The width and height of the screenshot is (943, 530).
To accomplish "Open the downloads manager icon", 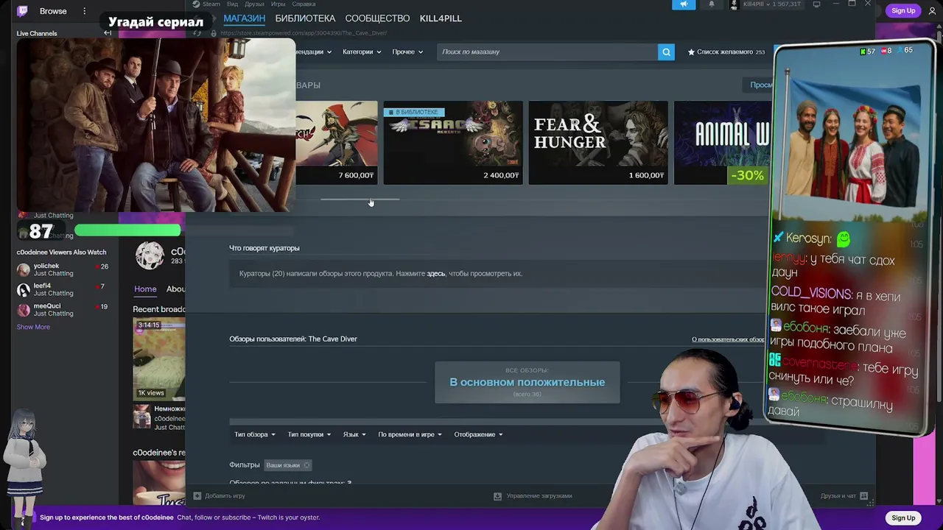I will (497, 496).
